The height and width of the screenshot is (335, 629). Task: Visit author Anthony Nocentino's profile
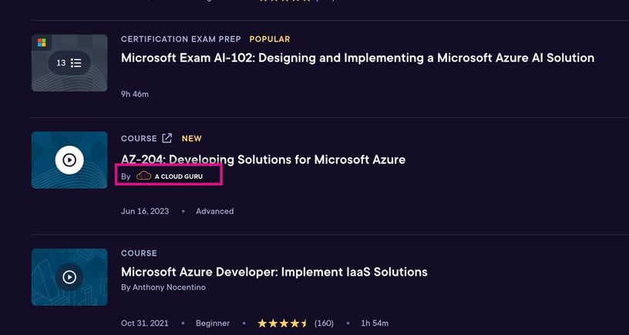click(x=170, y=287)
